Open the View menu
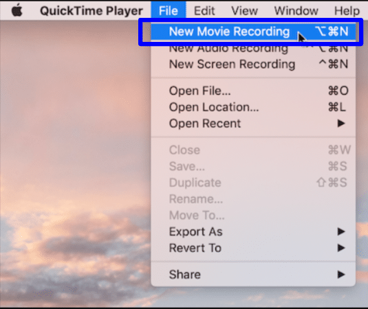Image resolution: width=368 pixels, height=309 pixels. point(245,11)
